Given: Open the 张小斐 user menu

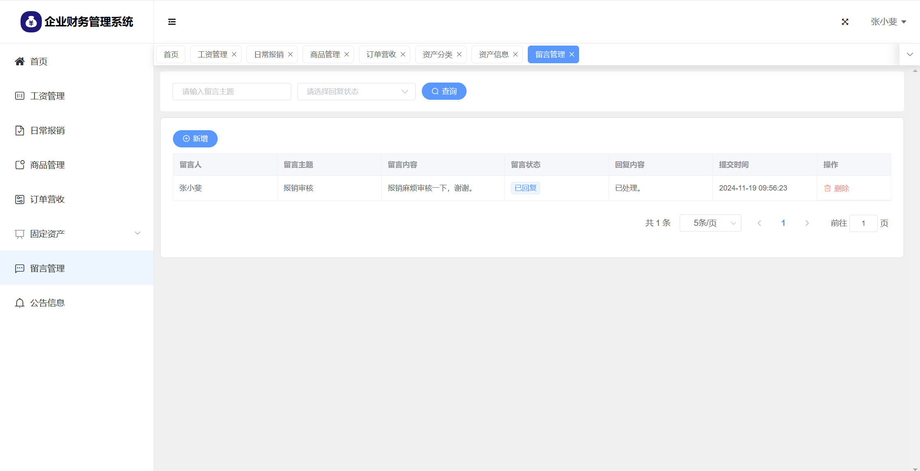Looking at the screenshot, I should 888,22.
